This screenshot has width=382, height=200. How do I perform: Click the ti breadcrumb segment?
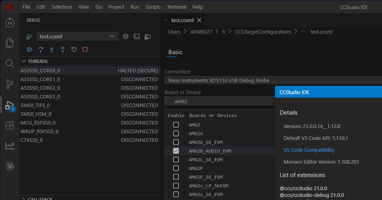click(224, 32)
